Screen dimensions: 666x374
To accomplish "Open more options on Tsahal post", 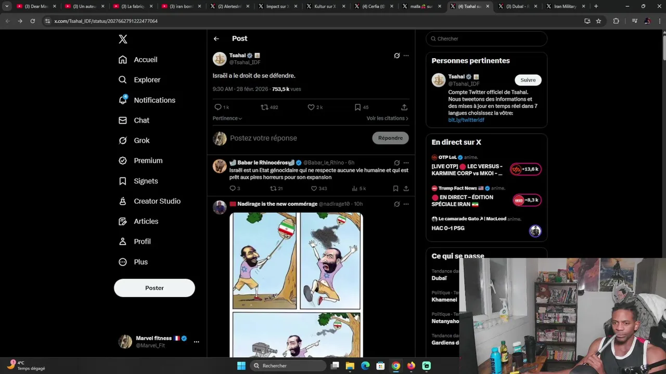I will [406, 56].
